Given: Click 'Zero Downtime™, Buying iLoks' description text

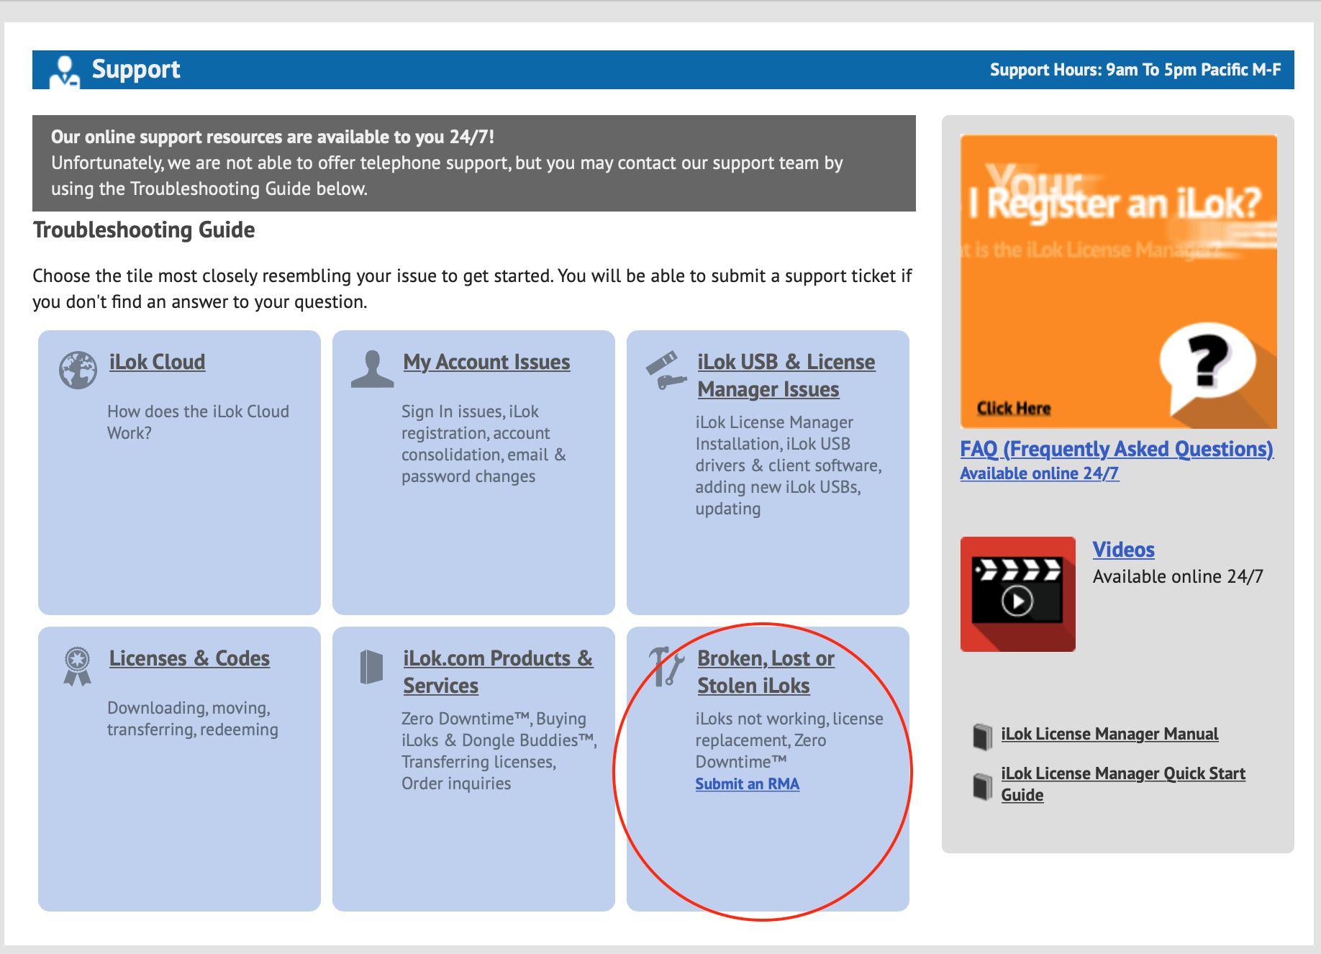Looking at the screenshot, I should tap(499, 751).
